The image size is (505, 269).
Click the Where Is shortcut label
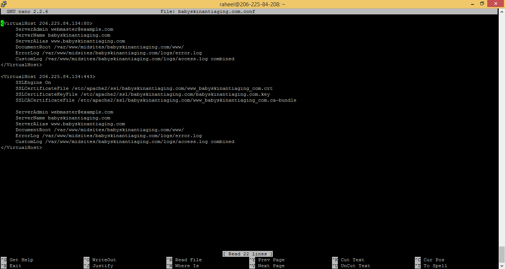click(x=187, y=266)
